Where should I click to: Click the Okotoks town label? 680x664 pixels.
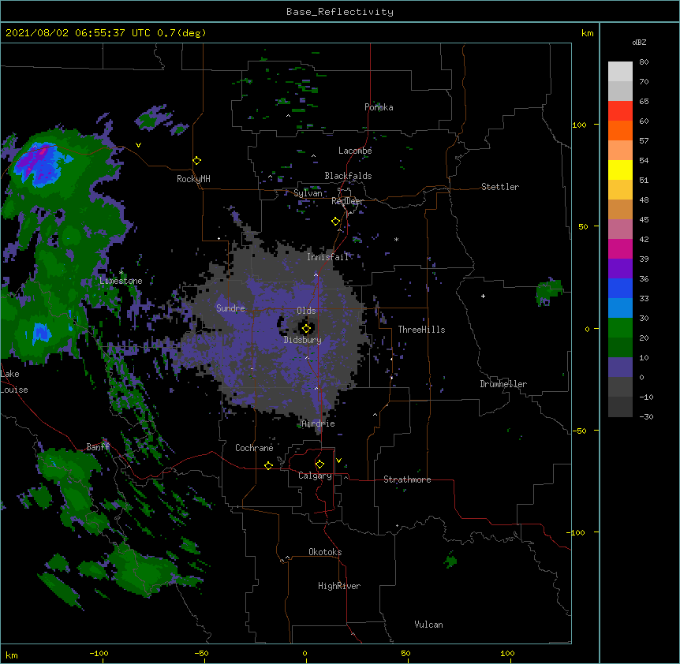pos(325,552)
